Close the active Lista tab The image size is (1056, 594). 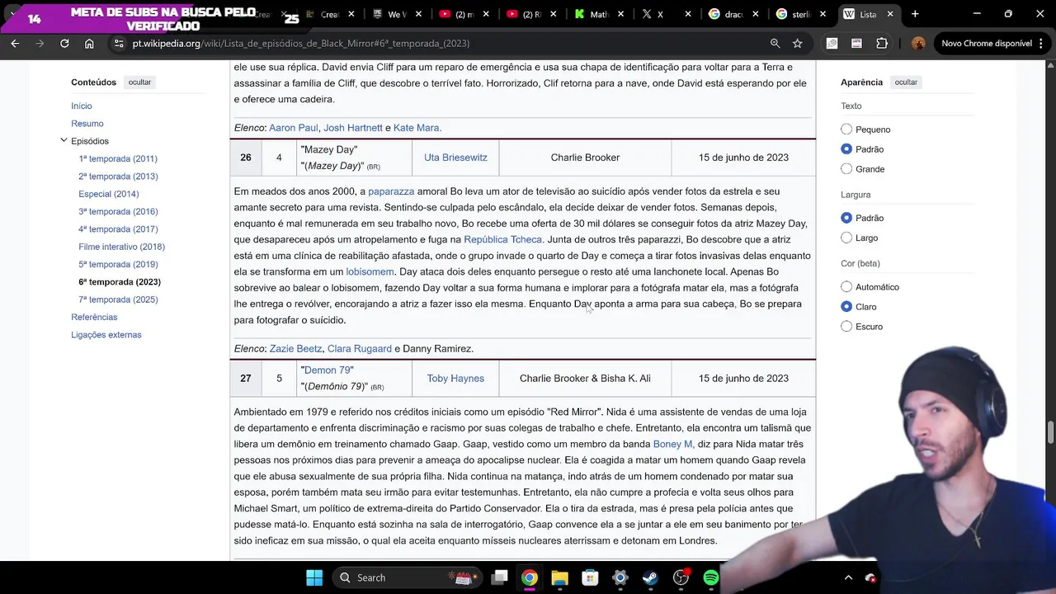coord(890,14)
